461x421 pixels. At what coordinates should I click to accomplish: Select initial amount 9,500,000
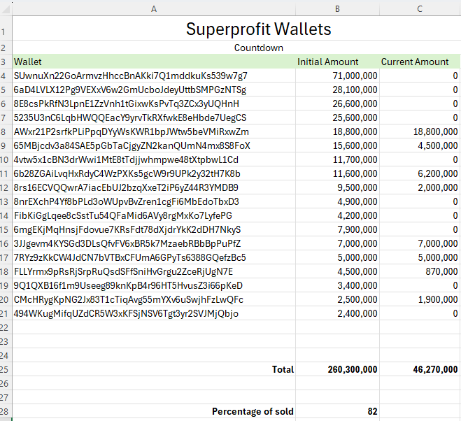(x=337, y=187)
